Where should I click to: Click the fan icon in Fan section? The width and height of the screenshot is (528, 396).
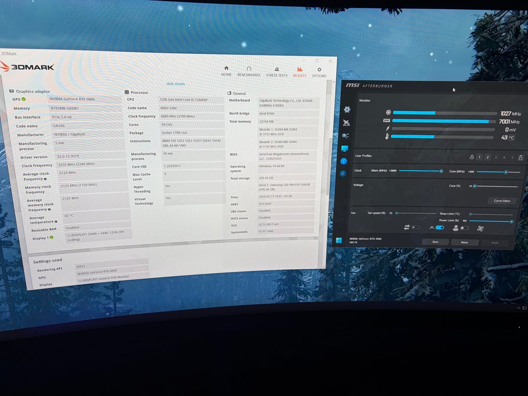coord(481,228)
